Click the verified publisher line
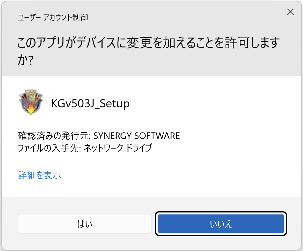This screenshot has width=303, height=251. point(99,136)
